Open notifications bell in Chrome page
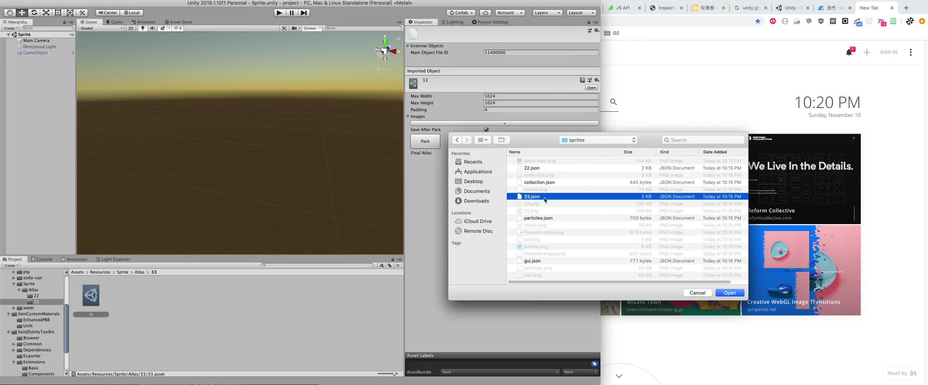Viewport: 928px width, 385px height. [x=849, y=53]
